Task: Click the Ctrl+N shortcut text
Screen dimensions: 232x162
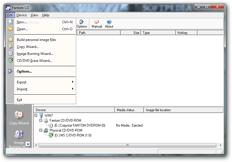Action: (x=67, y=22)
